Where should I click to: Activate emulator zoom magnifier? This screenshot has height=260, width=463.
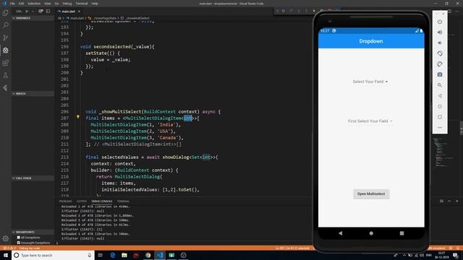coord(440,85)
